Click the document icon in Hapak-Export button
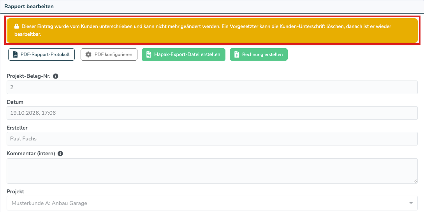 pyautogui.click(x=148, y=54)
